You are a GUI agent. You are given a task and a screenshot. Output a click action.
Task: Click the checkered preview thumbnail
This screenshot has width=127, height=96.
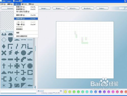point(7,20)
